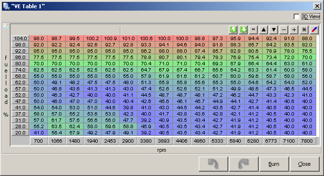
Task: Select the 92.0 fuel load bin
Action: coord(20,51)
